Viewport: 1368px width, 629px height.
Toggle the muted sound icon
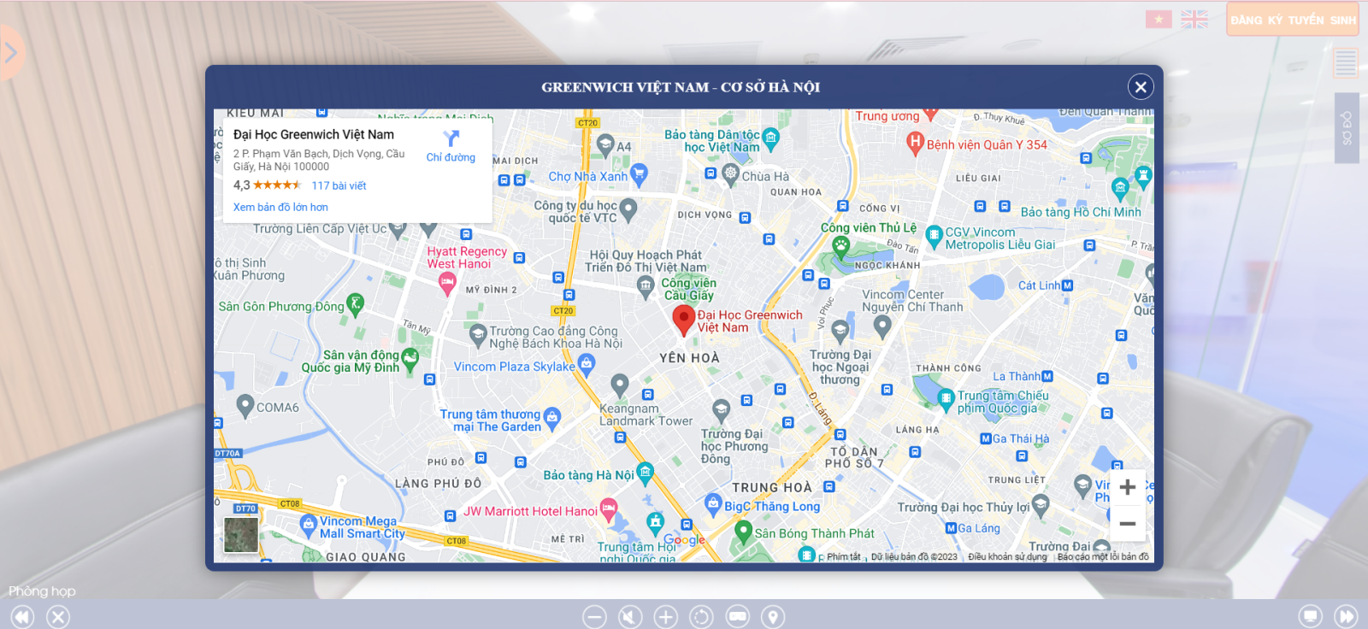(630, 616)
